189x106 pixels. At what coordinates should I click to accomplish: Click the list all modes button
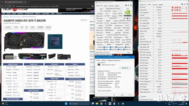coord(104,91)
